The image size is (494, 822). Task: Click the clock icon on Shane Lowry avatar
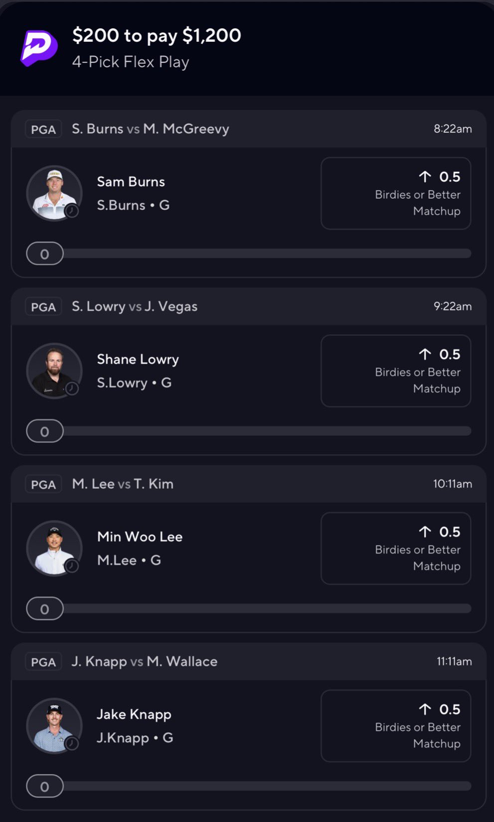tap(72, 389)
